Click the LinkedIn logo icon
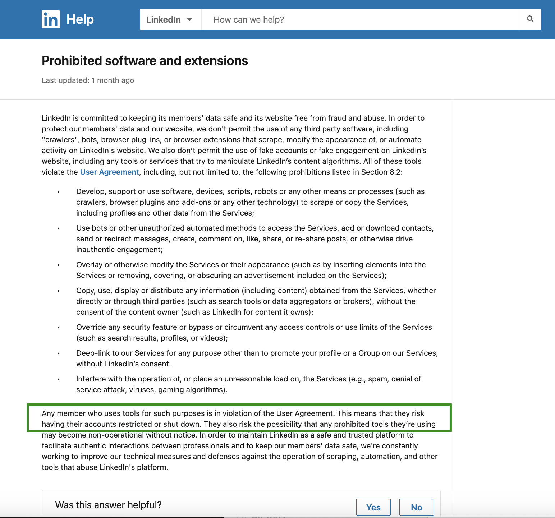555x518 pixels. click(51, 19)
